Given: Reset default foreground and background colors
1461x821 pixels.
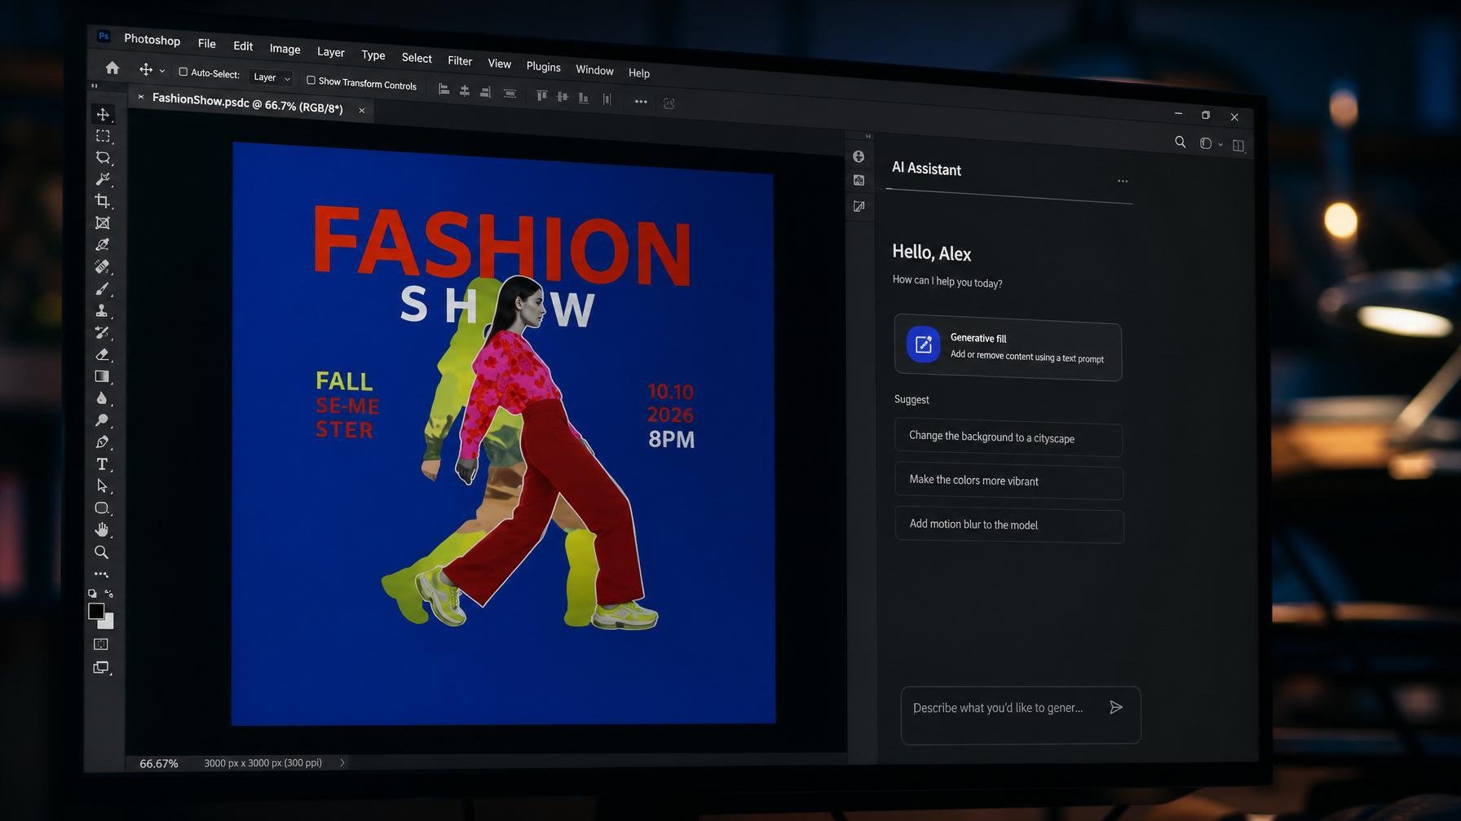Looking at the screenshot, I should tap(92, 594).
